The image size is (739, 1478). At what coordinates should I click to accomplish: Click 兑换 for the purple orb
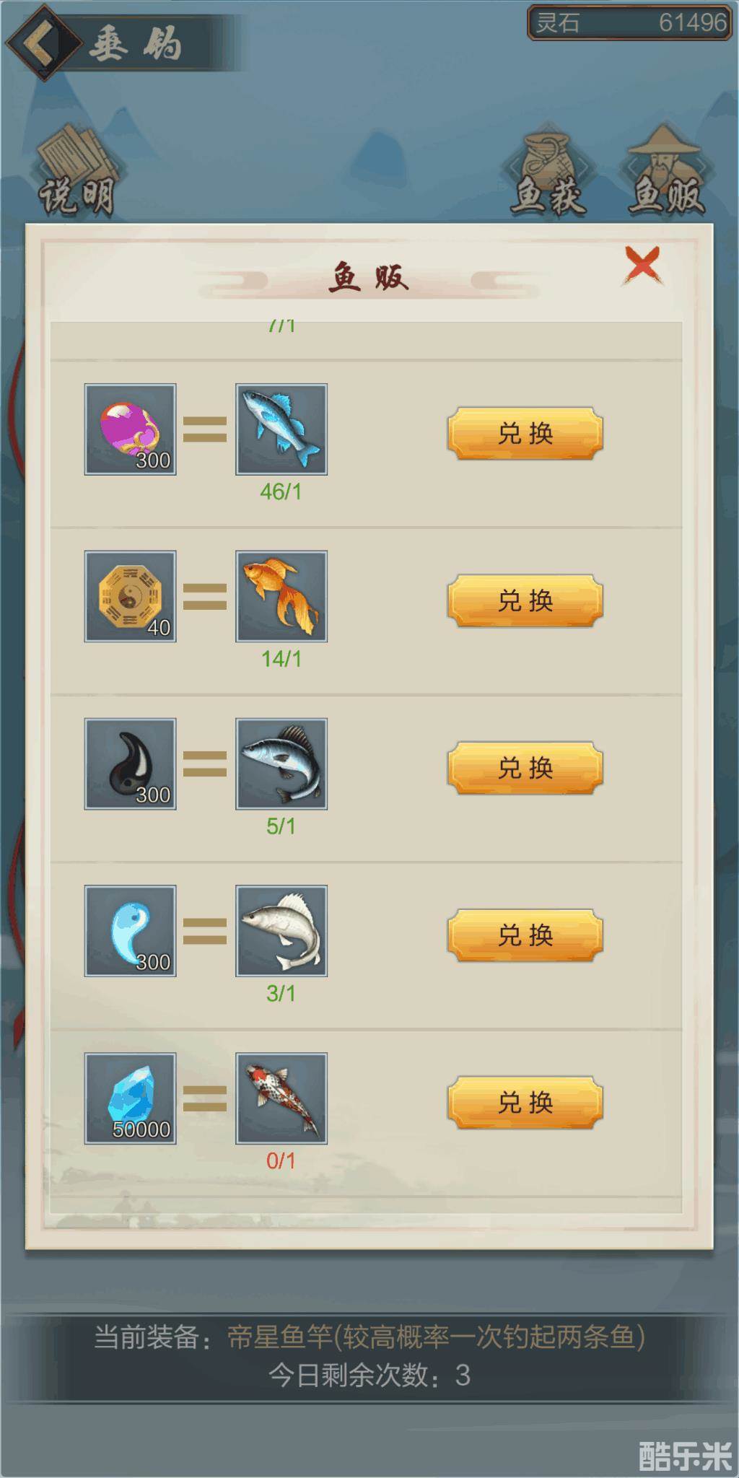(525, 433)
